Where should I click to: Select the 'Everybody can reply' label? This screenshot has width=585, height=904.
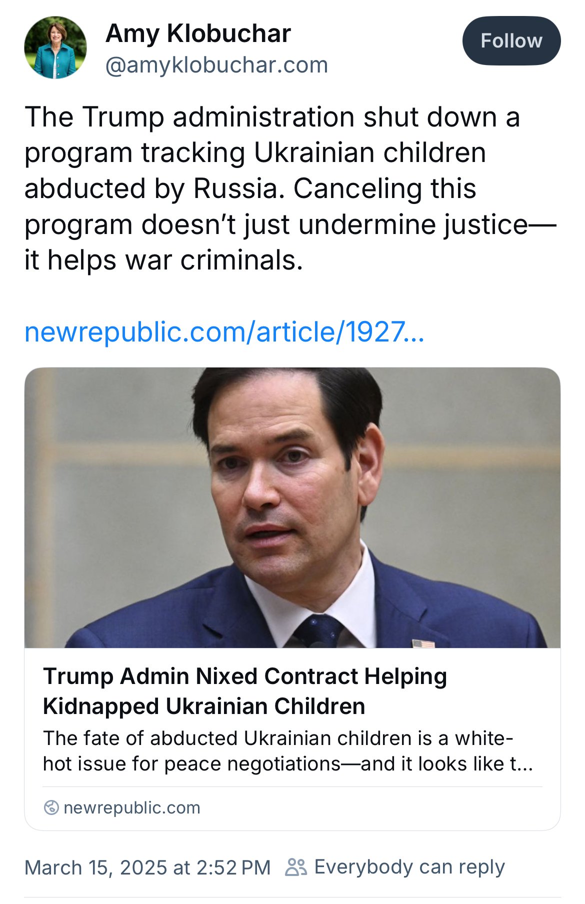click(x=409, y=867)
